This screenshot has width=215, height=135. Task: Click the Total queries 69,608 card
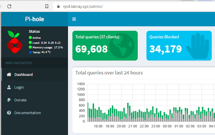coord(105,46)
